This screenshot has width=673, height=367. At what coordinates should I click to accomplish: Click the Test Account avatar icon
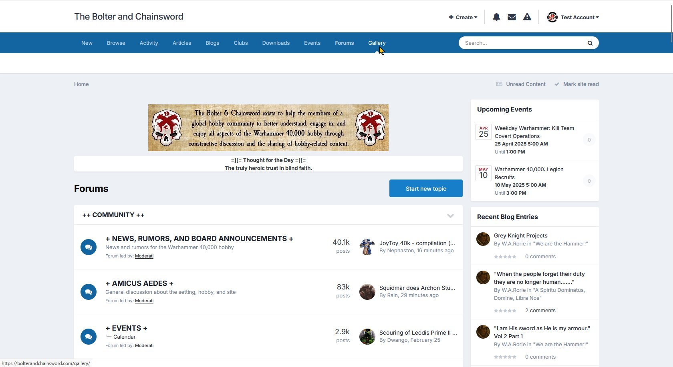[552, 17]
